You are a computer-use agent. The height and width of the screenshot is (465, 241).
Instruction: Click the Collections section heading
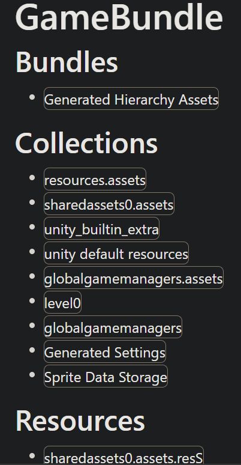click(x=86, y=142)
